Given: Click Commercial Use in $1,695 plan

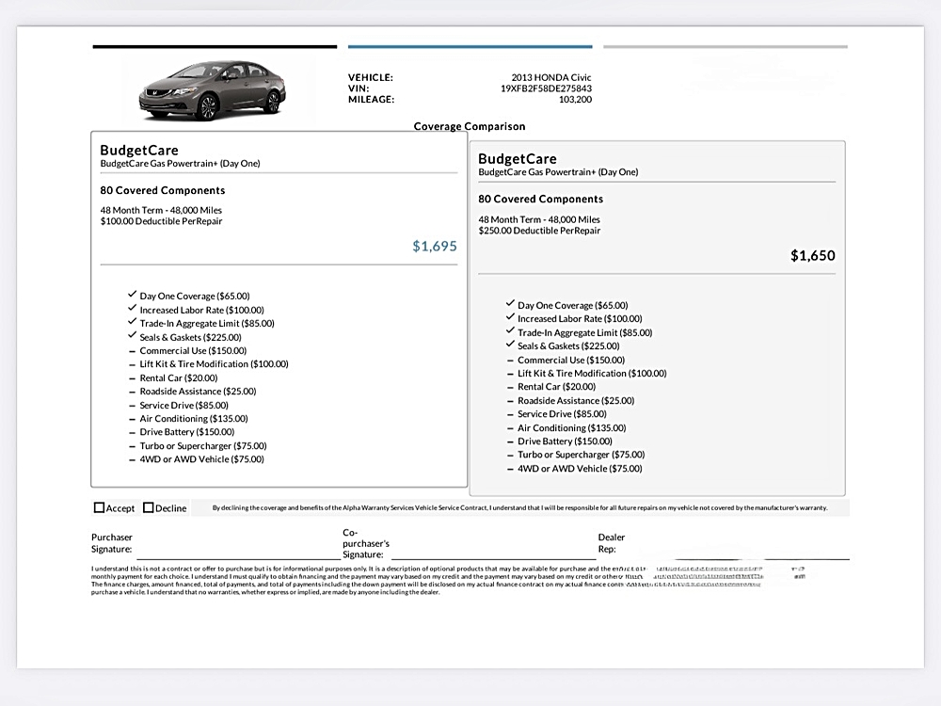Looking at the screenshot, I should click(x=193, y=350).
